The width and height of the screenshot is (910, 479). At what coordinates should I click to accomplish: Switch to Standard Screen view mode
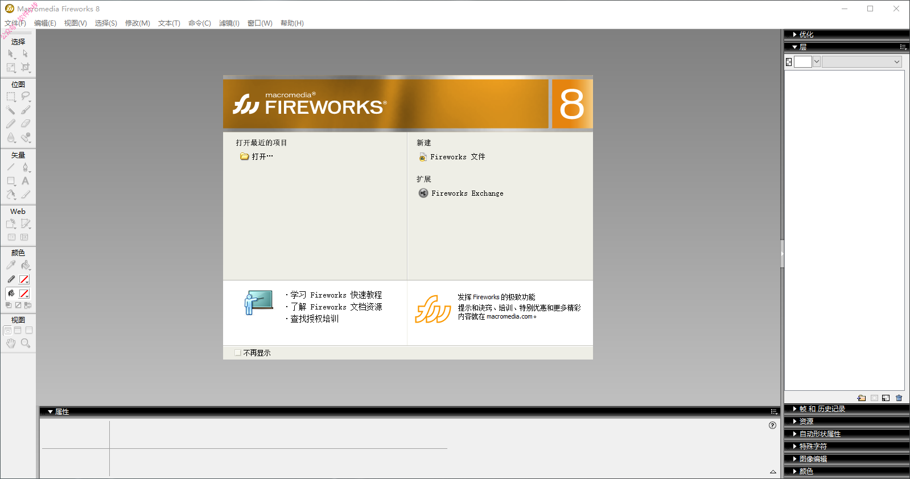coord(7,330)
